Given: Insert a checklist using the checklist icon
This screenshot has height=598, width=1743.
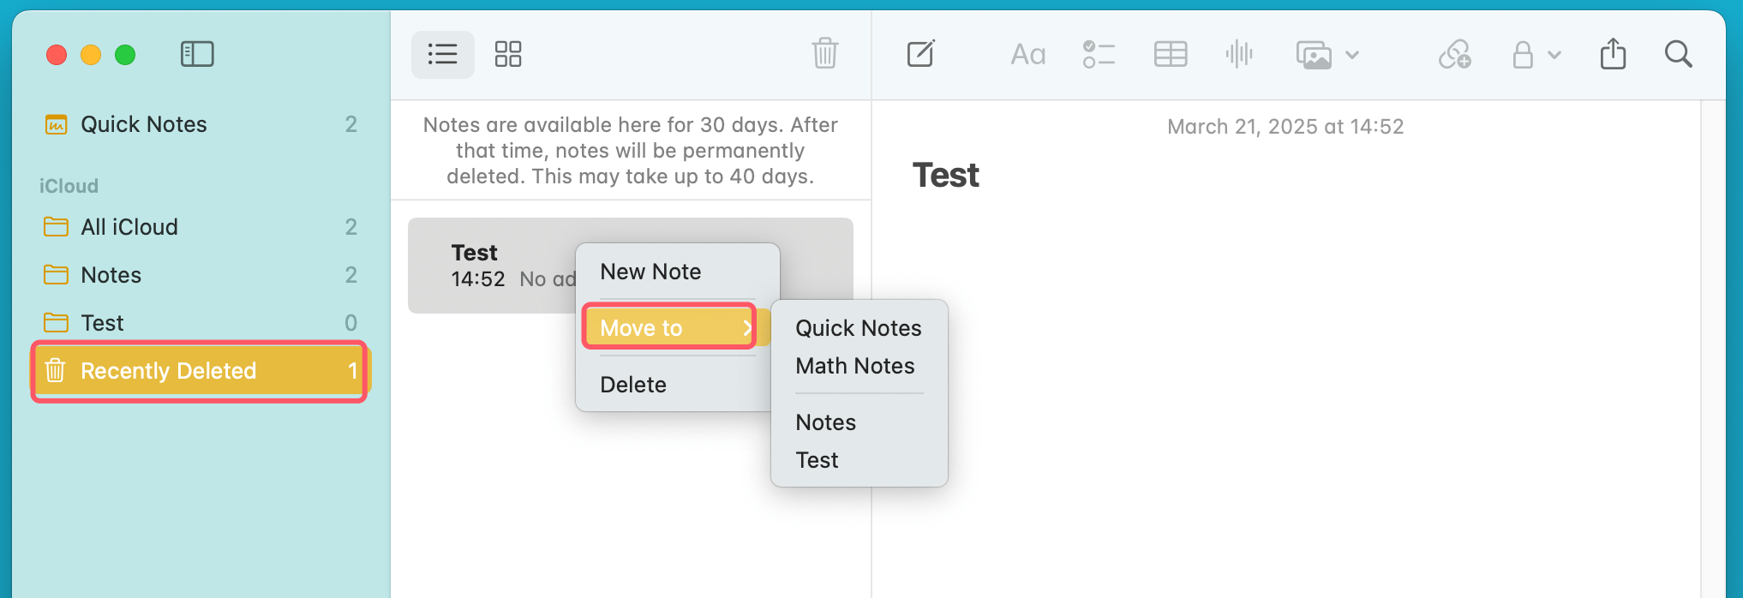Looking at the screenshot, I should pyautogui.click(x=1099, y=55).
